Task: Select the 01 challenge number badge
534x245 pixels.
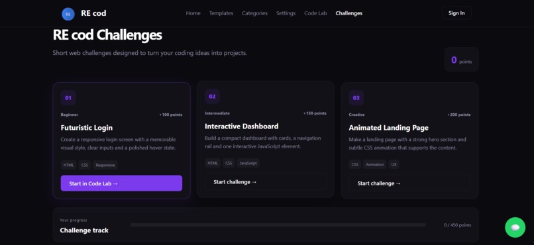Action: 68,98
